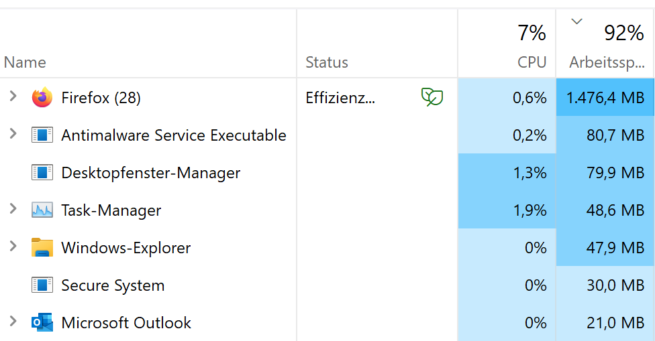
Task: Select Firefox's 1.476,4 MB memory cell
Action: coord(605,98)
